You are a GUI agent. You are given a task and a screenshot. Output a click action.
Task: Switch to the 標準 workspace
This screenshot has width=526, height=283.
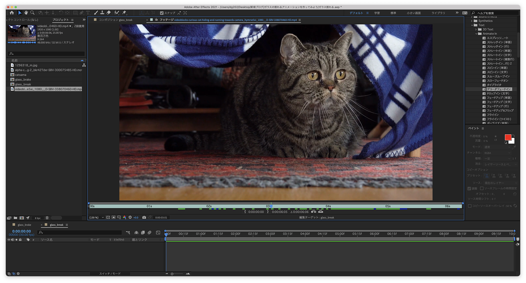(x=393, y=13)
